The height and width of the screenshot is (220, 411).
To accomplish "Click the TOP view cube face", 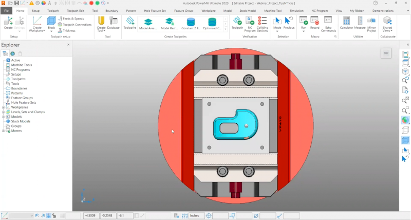I will pos(385,53).
